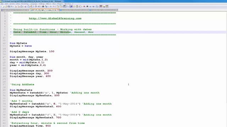Open the File menu
Viewport: 227px width, 127px height.
[2, 4]
